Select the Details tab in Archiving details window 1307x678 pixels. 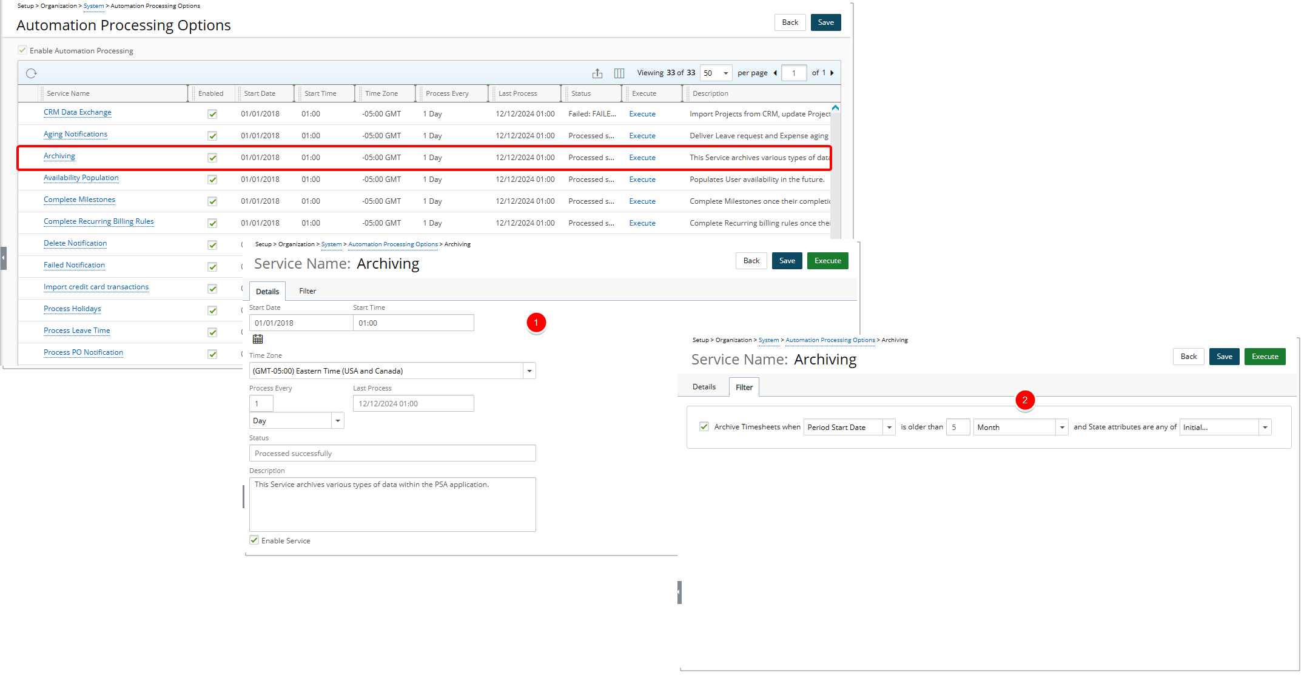[x=267, y=292]
